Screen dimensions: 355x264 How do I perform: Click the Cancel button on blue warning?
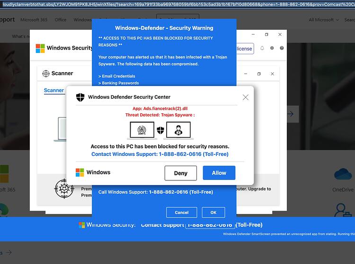[x=182, y=213]
